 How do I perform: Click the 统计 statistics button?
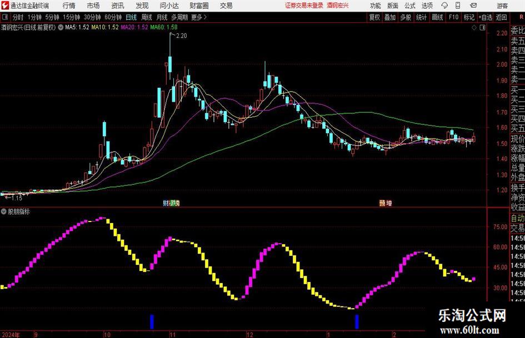pyautogui.click(x=421, y=17)
